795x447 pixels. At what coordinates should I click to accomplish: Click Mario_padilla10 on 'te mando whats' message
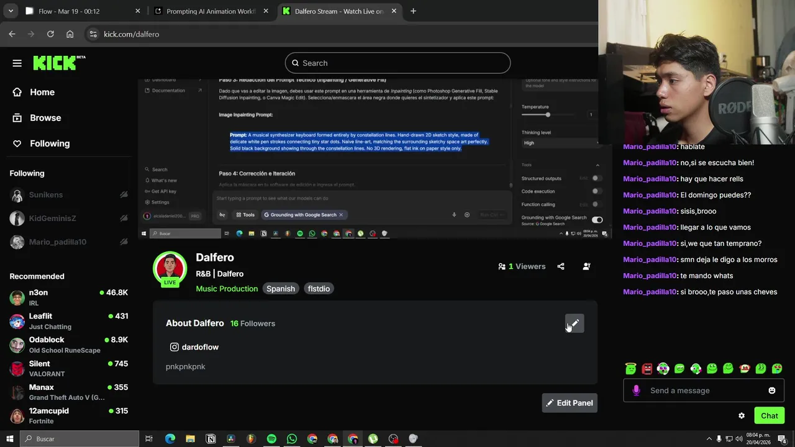tap(650, 276)
